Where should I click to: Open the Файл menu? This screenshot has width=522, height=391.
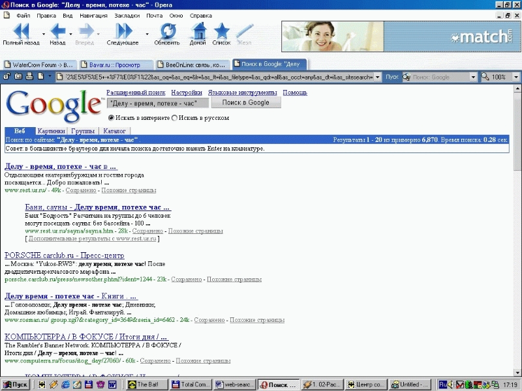coord(23,16)
